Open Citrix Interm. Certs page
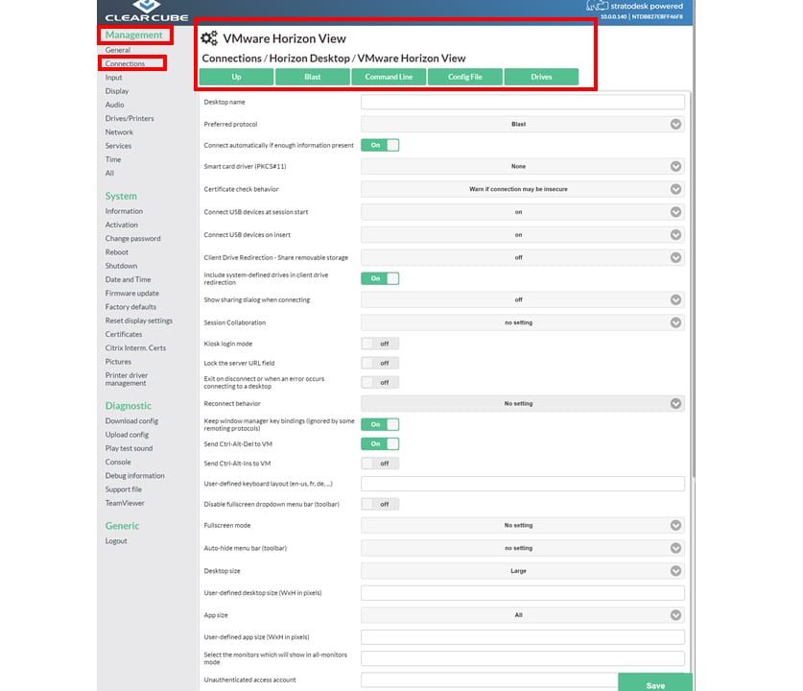 pyautogui.click(x=135, y=348)
